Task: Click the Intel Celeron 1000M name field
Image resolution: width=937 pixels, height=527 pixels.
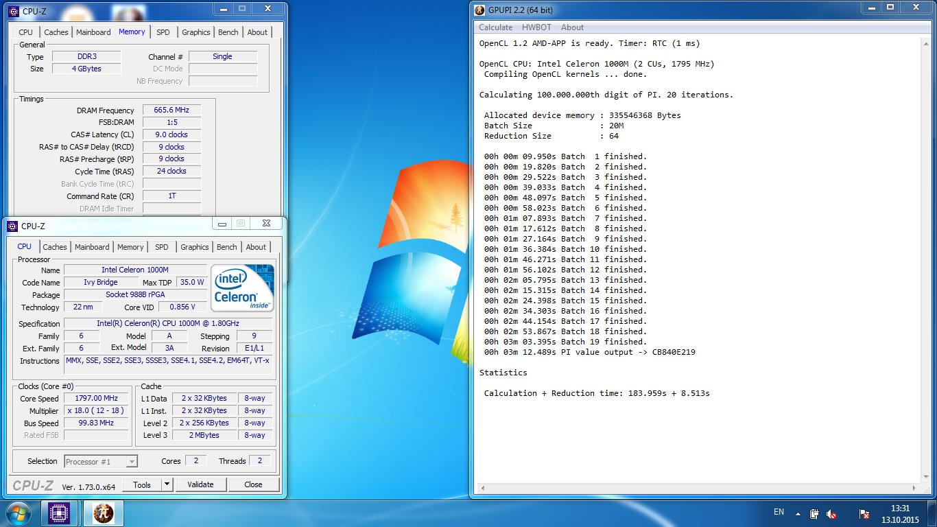Action: tap(135, 270)
